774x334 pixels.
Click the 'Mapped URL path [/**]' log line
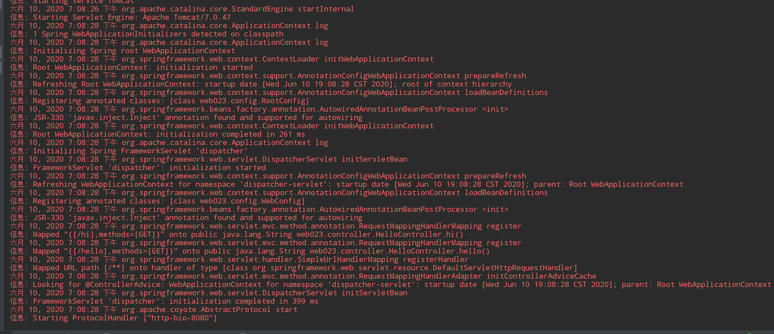click(x=294, y=268)
